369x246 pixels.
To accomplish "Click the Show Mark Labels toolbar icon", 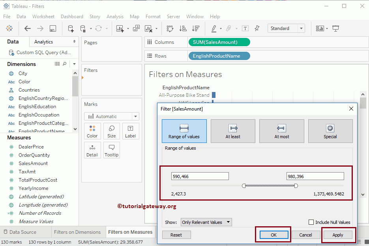I will coord(245,28).
